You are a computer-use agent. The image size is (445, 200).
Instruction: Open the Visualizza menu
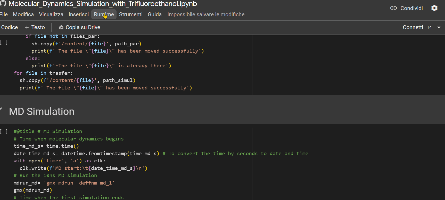(51, 14)
